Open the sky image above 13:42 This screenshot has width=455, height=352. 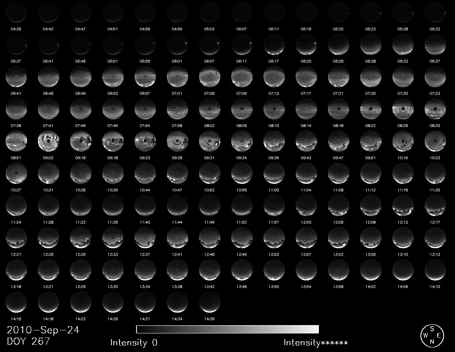coord(210,270)
